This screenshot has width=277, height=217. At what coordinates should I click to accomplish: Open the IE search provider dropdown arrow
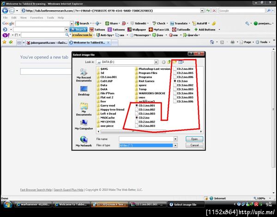[x=273, y=11]
